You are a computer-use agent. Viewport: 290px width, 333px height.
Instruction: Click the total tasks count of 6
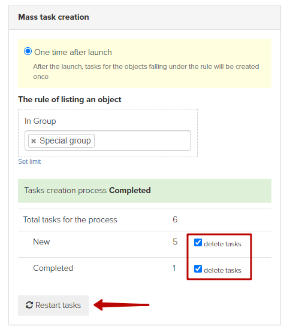(x=175, y=219)
